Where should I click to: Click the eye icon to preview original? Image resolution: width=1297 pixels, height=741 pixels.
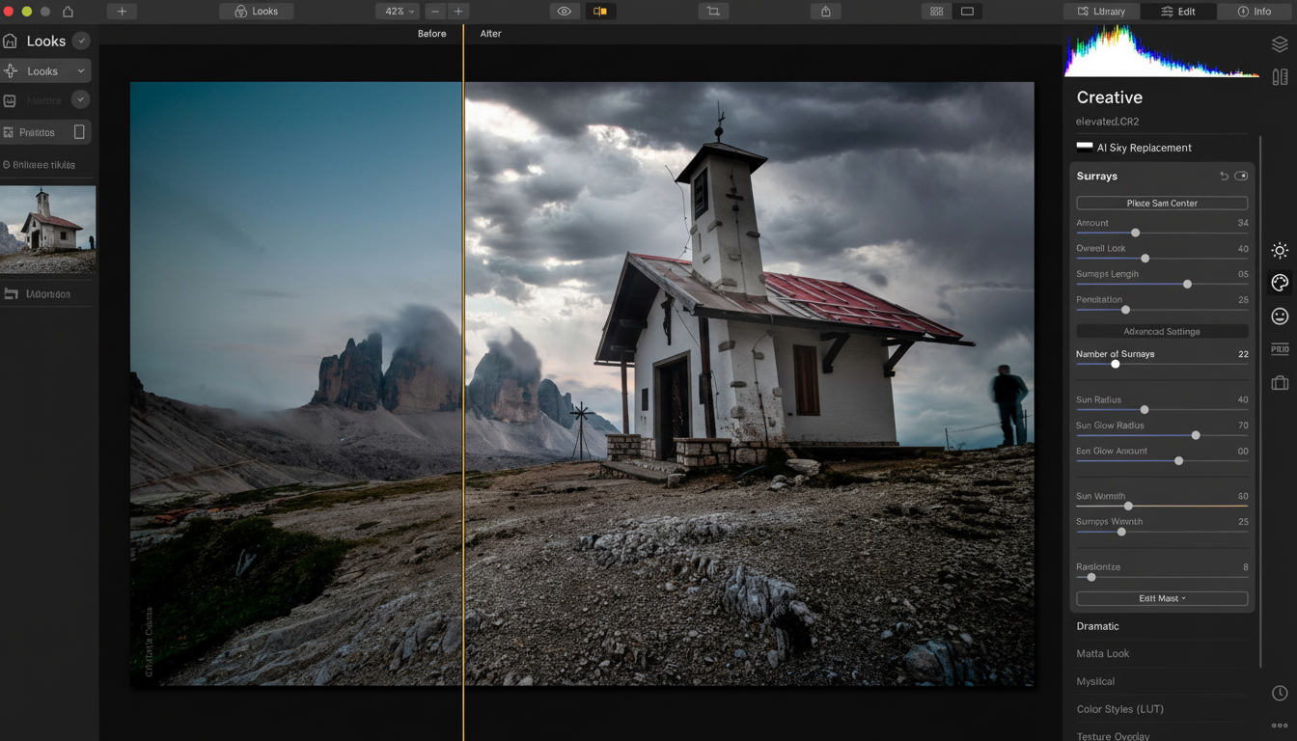tap(565, 11)
